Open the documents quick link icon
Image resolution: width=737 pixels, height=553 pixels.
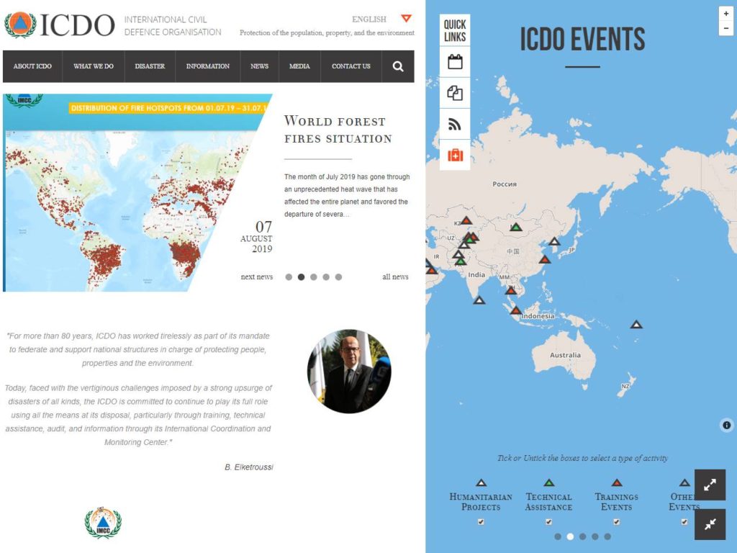pyautogui.click(x=455, y=93)
